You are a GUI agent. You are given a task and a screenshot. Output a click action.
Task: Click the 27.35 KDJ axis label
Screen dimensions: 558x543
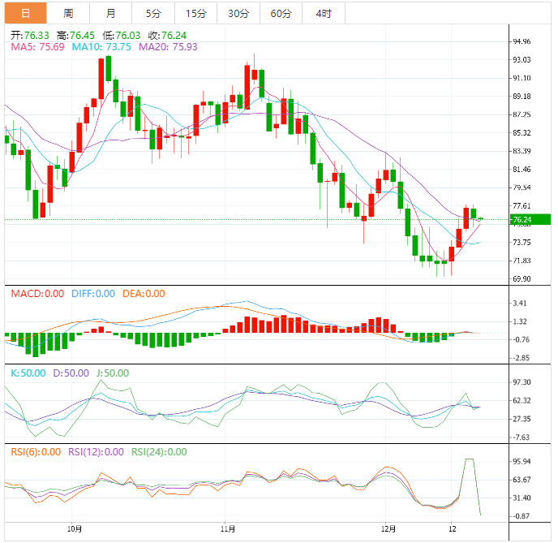point(522,419)
